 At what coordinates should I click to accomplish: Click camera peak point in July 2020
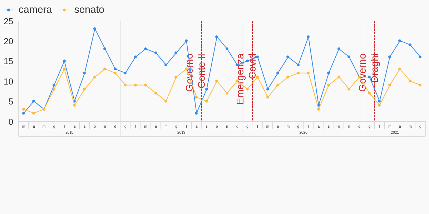coord(308,37)
